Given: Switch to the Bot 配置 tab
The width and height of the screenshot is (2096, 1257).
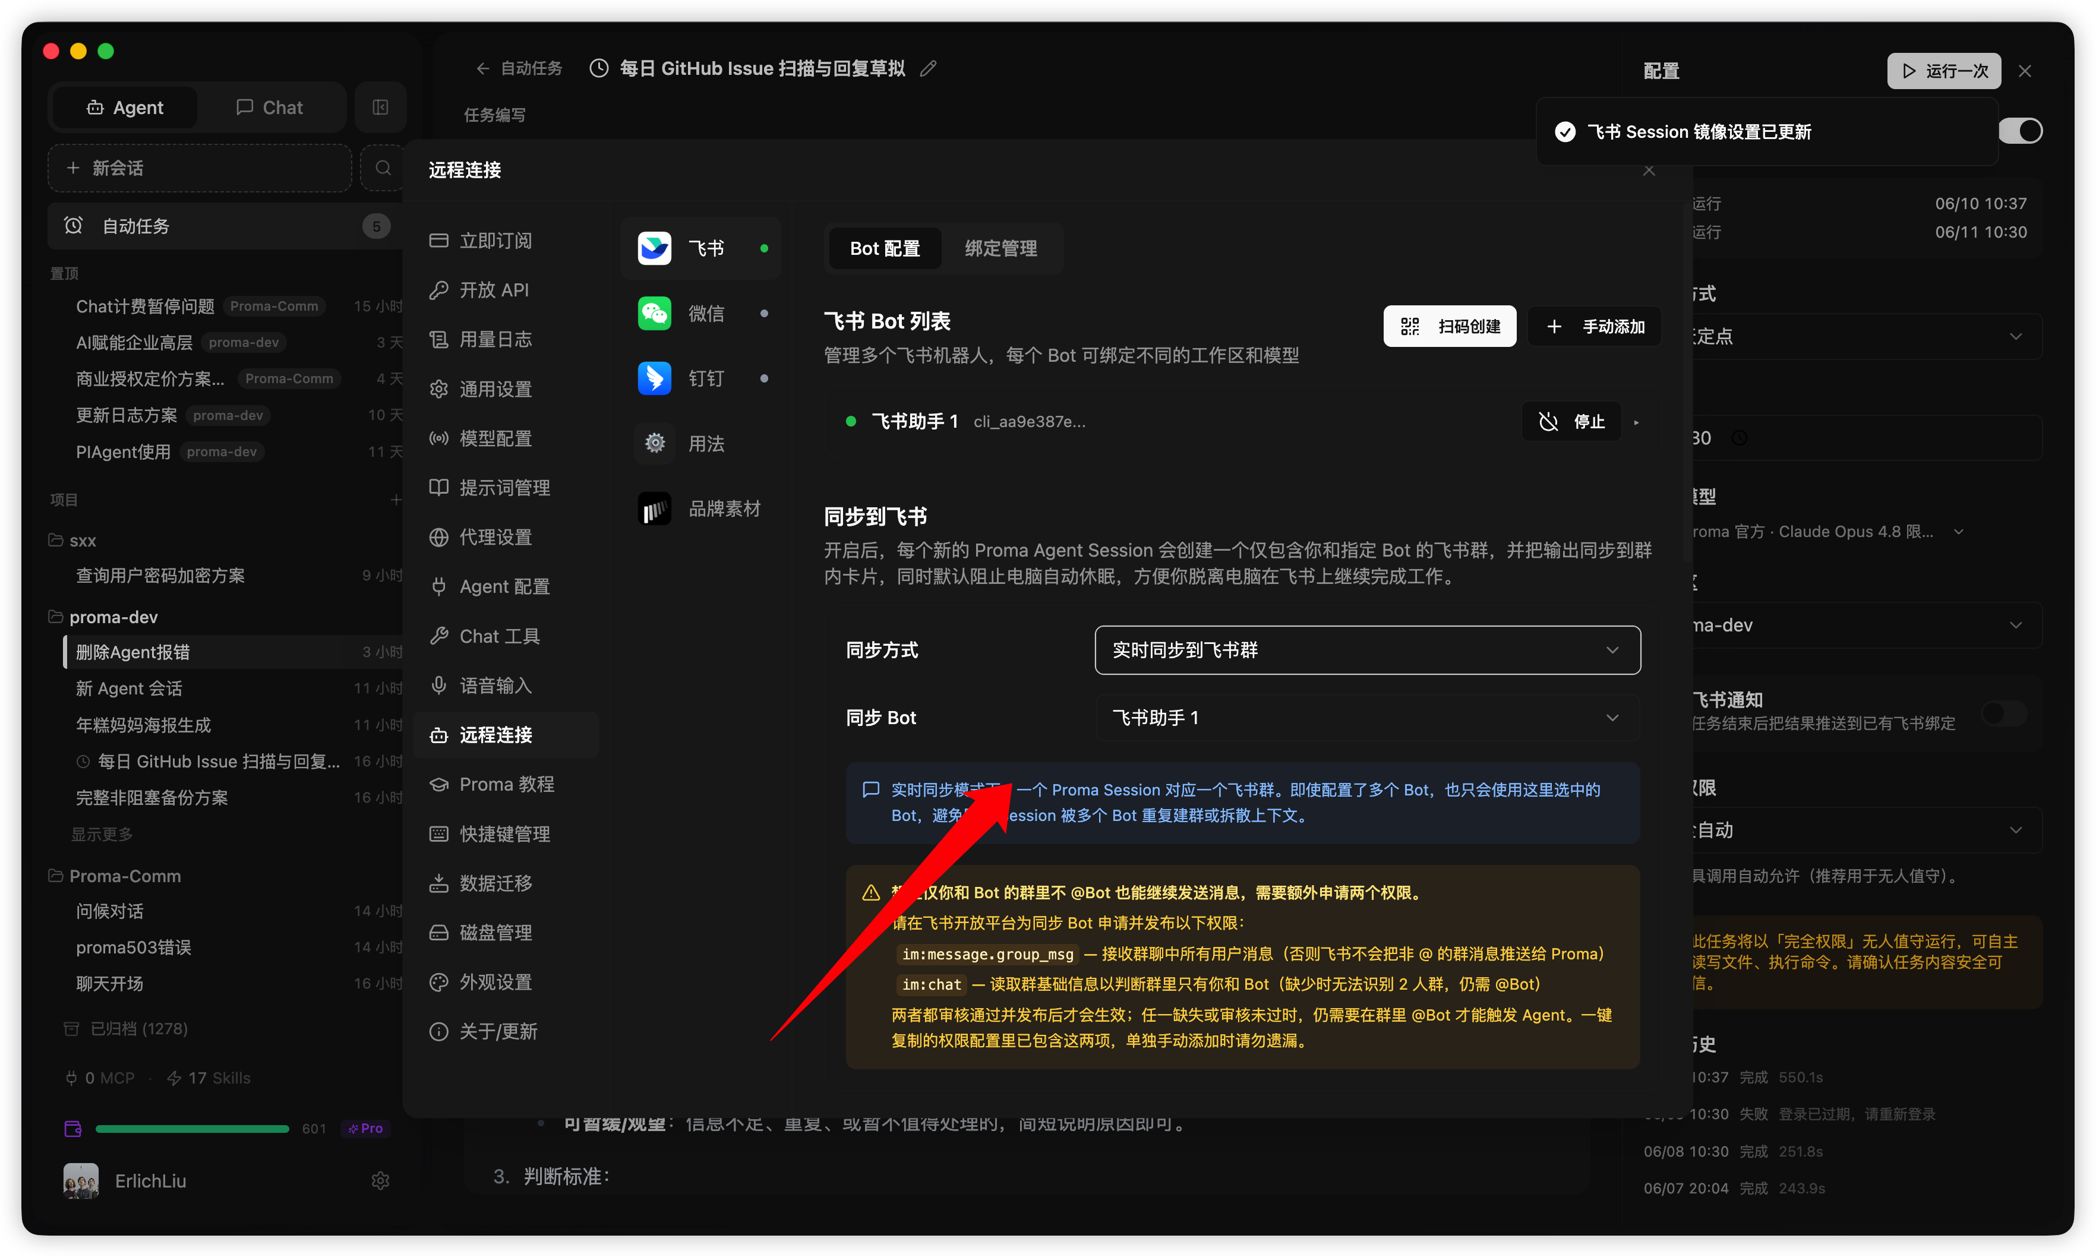Looking at the screenshot, I should coord(884,248).
